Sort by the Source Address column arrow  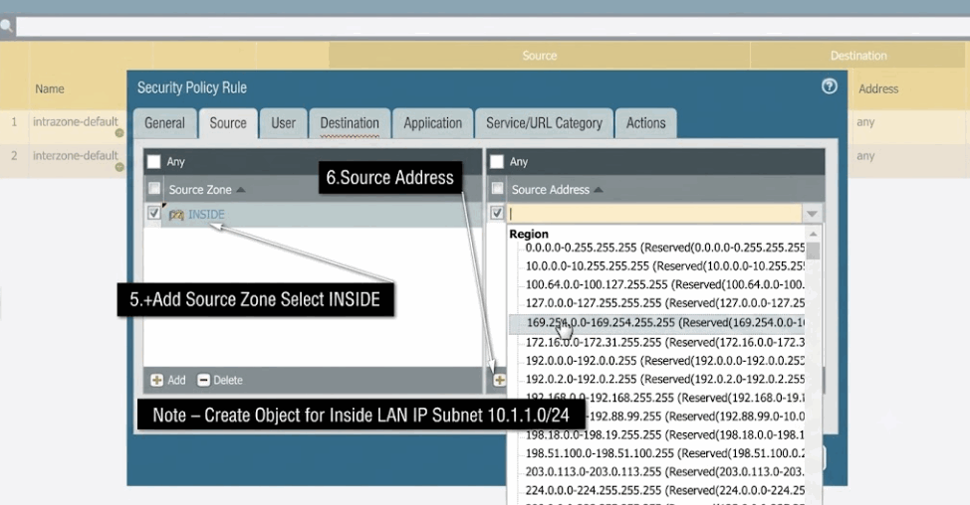click(x=599, y=190)
